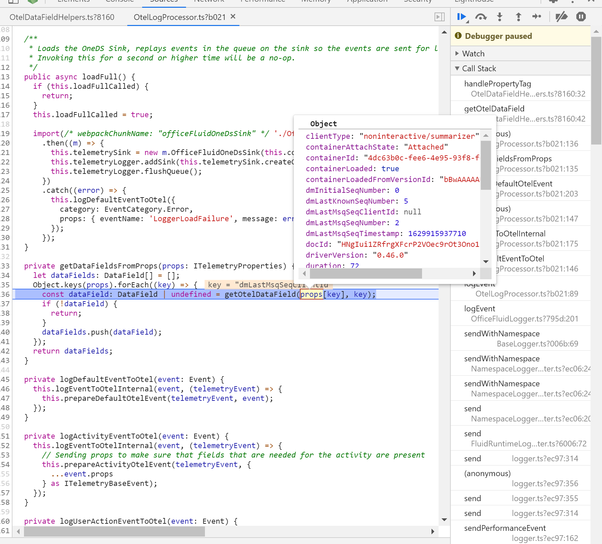Screen dimensions: 602x544
Task: Open the OtelLogProcessor.ts?b021:89 source link
Action: (526, 294)
